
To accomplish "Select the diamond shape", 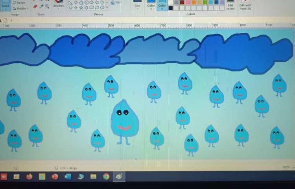I will 76,2.
